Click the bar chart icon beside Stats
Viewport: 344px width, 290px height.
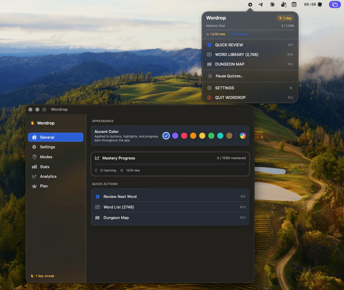(x=34, y=167)
